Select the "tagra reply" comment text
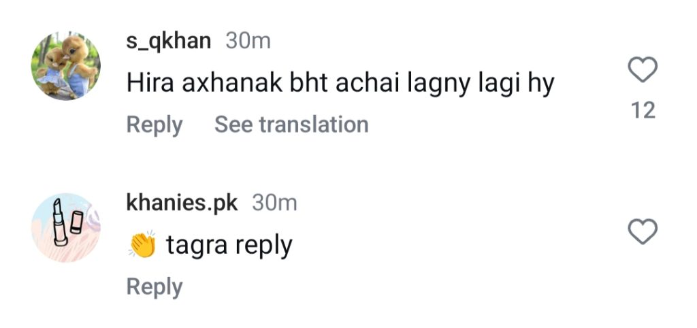697x328 pixels. 229,245
